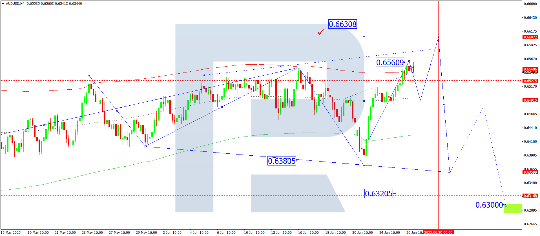Image resolution: width=540 pixels, height=236 pixels.
Task: Click the 15 May 2025 date label
Action: click(x=11, y=232)
